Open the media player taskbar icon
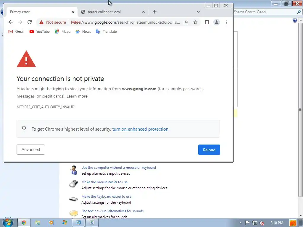 [x=51, y=223]
